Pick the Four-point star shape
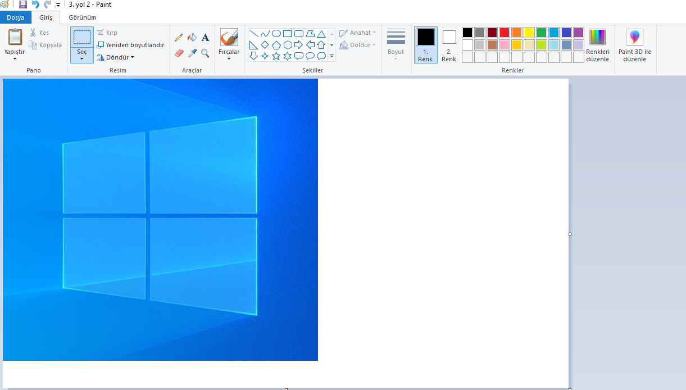The width and height of the screenshot is (686, 390). point(265,56)
